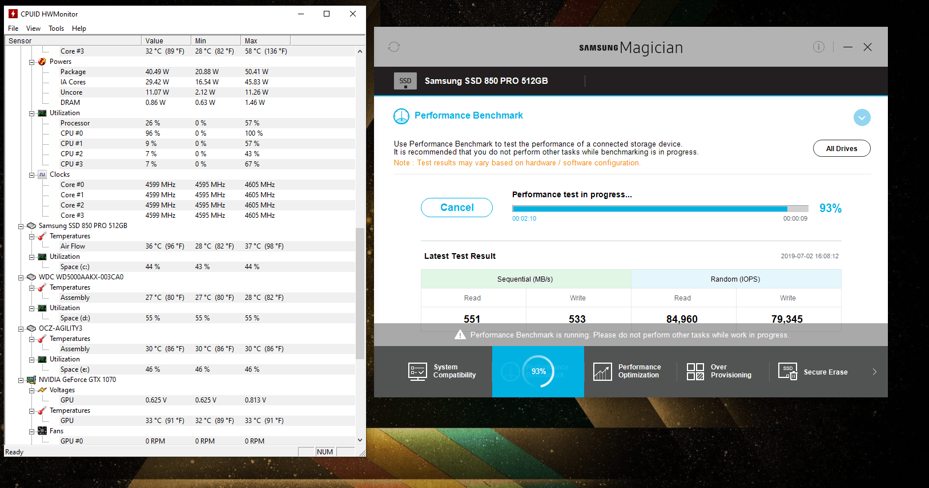Click the refresh icon in Samsung Magician
Screen dimensions: 929x488
pyautogui.click(x=394, y=47)
